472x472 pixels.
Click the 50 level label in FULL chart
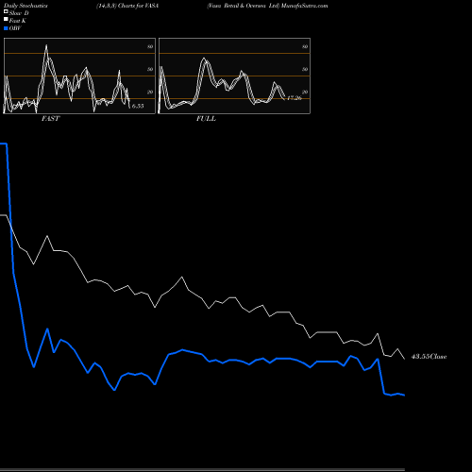pos(305,69)
